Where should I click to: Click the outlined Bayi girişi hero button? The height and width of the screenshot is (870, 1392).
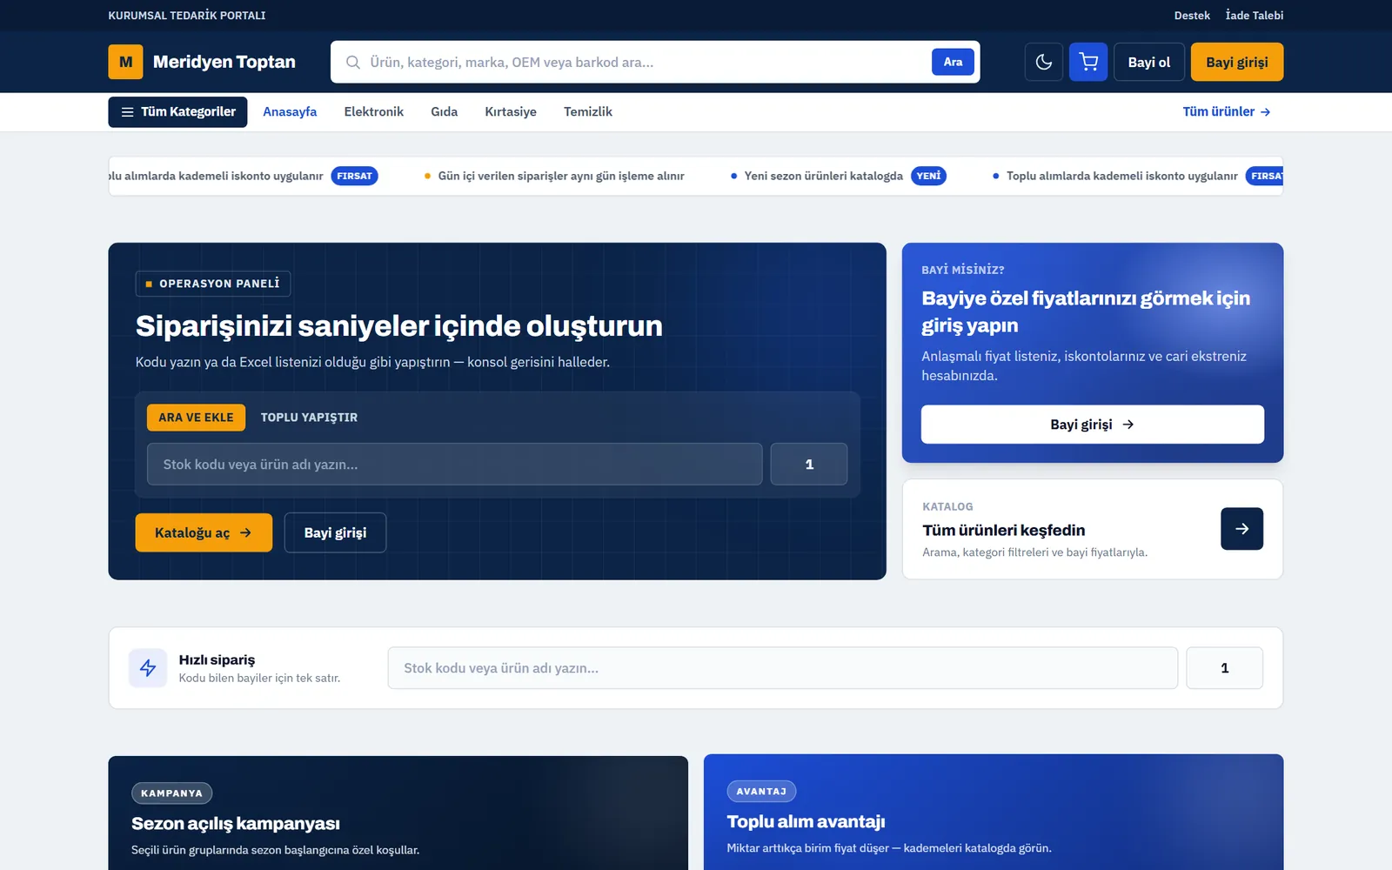(335, 532)
